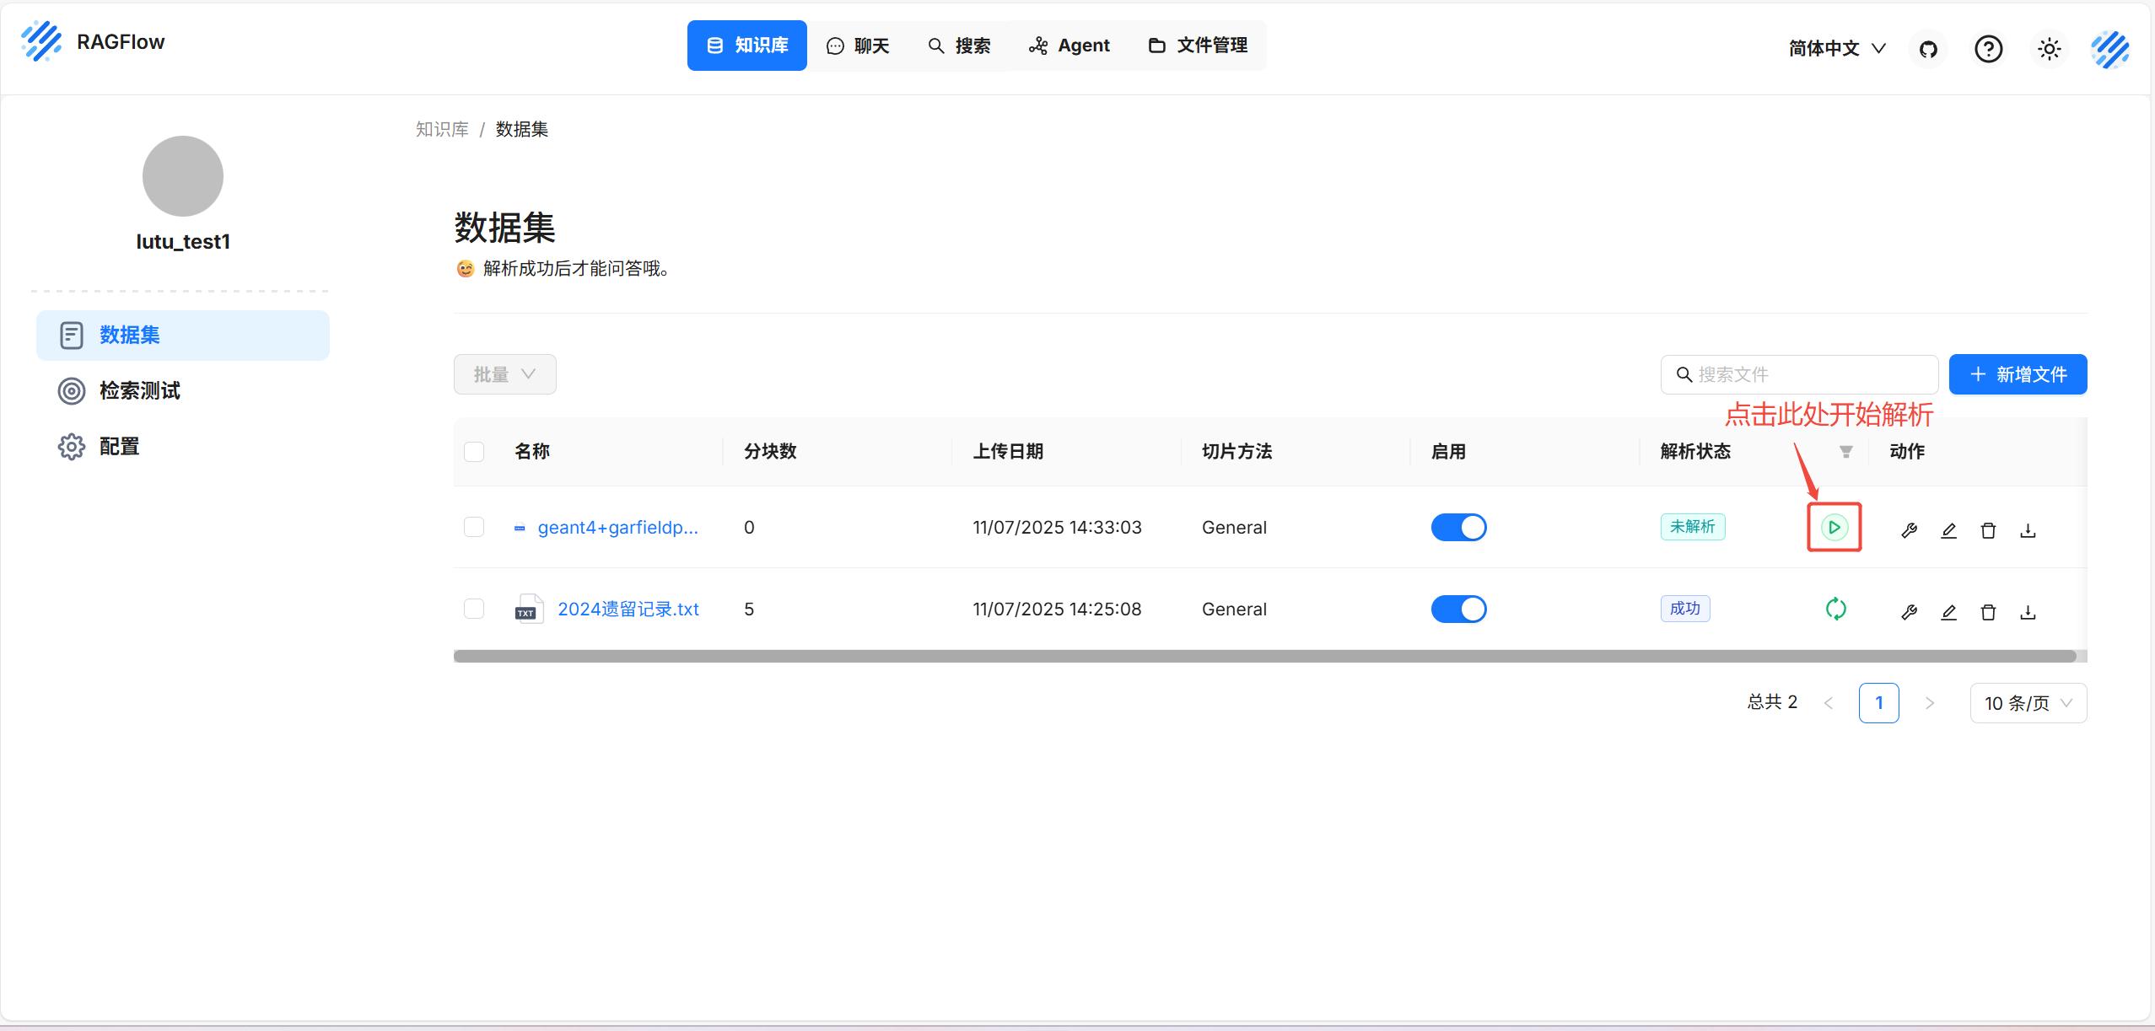Delete the 2024遗留记录.txt file

pyautogui.click(x=1988, y=613)
